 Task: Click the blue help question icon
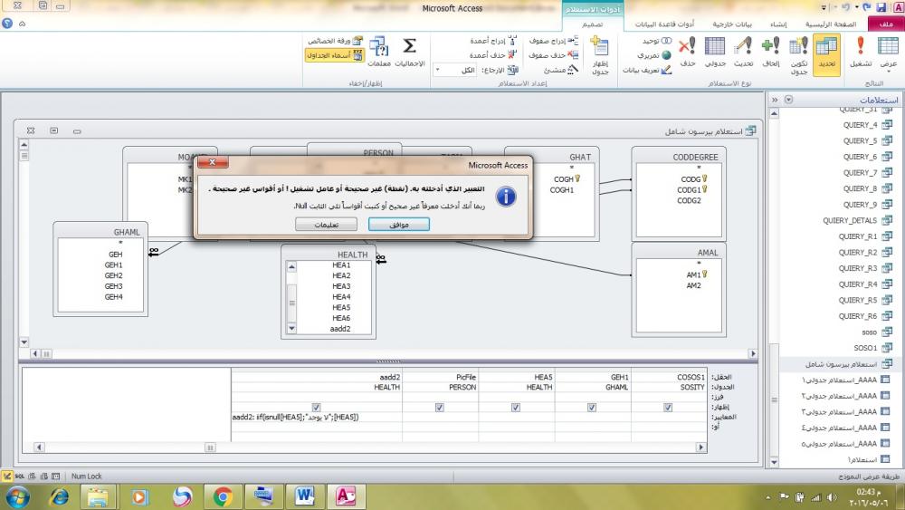7,24
